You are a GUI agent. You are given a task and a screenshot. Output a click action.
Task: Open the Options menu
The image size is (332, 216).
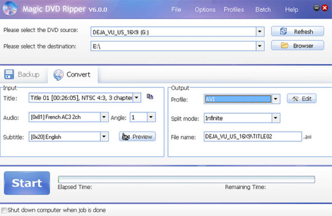click(205, 9)
